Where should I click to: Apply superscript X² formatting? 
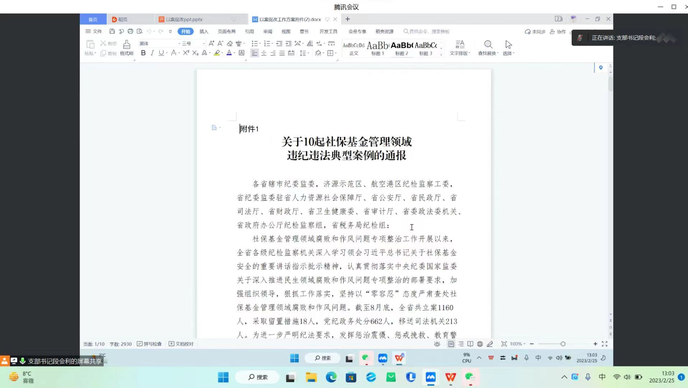[186, 53]
